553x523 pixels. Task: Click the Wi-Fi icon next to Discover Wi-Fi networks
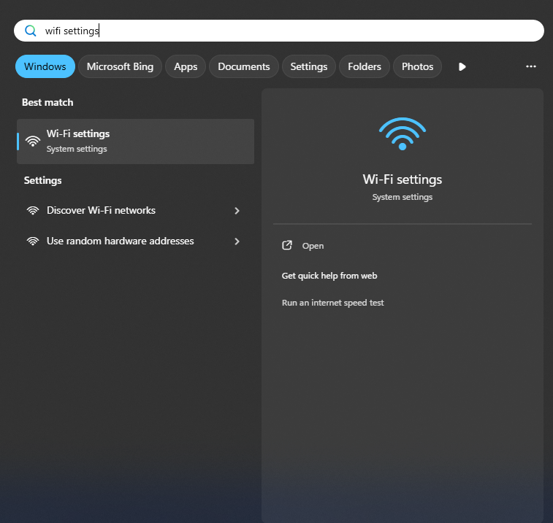(33, 211)
